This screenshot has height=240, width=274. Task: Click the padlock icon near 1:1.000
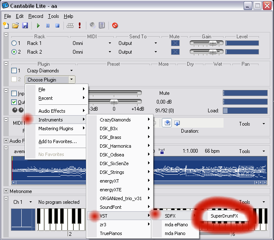pyautogui.click(x=162, y=151)
